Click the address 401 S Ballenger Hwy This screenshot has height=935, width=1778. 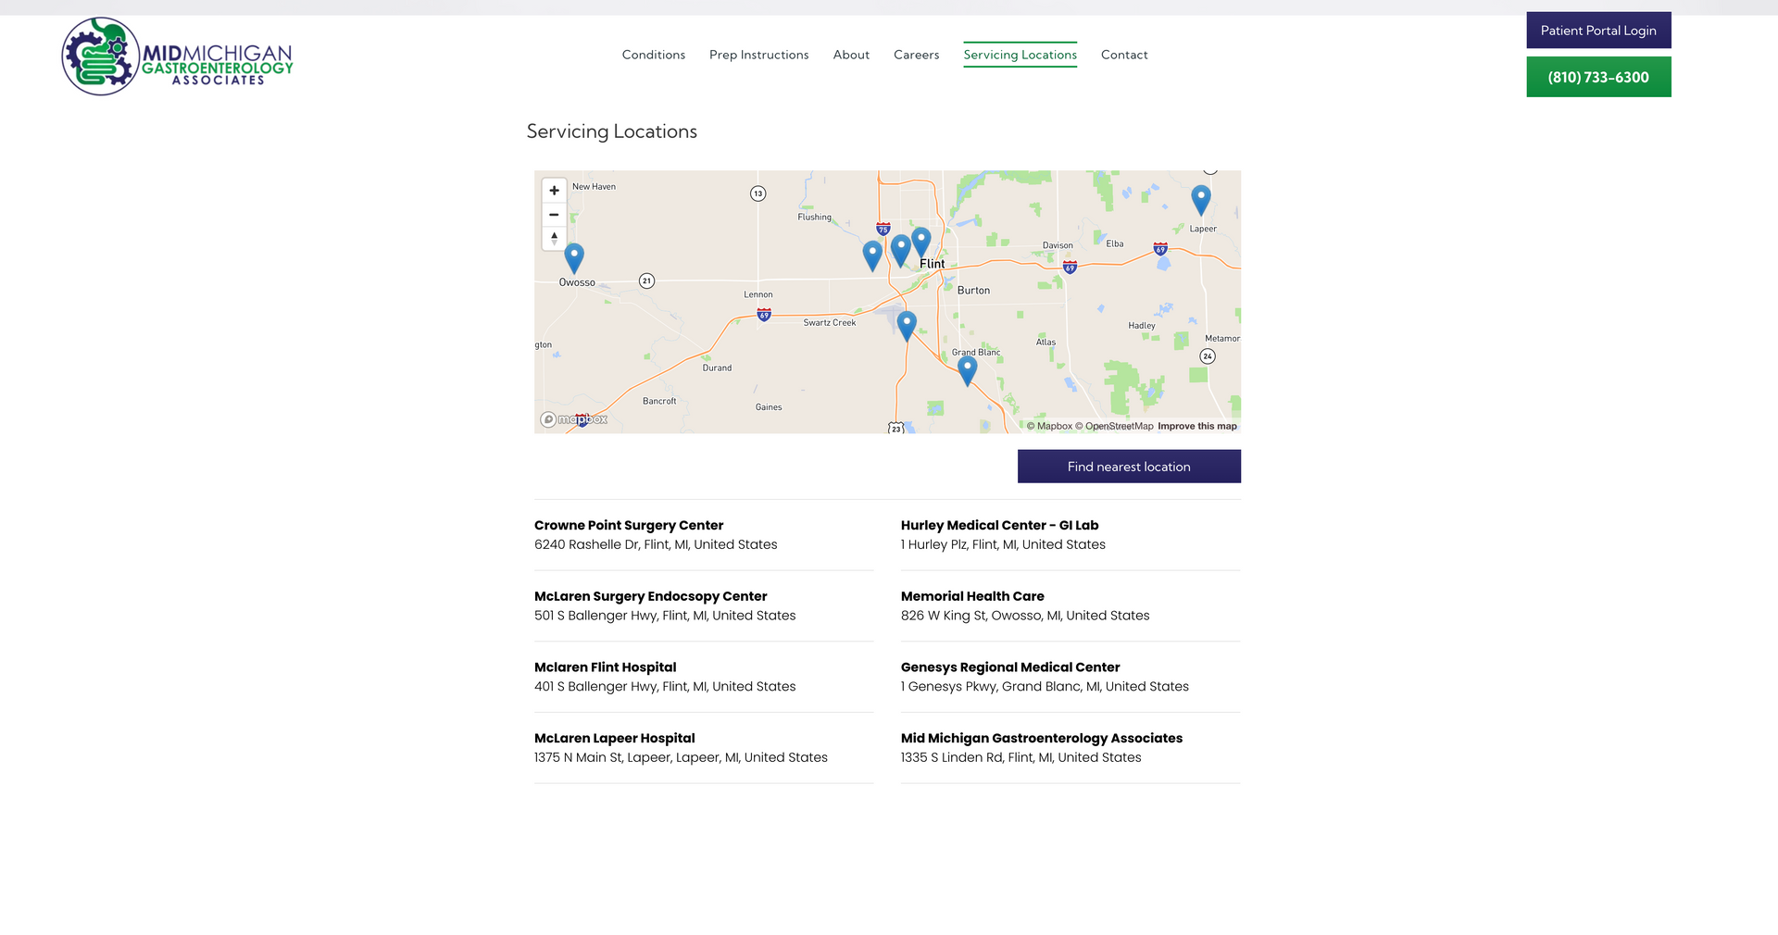(x=665, y=687)
